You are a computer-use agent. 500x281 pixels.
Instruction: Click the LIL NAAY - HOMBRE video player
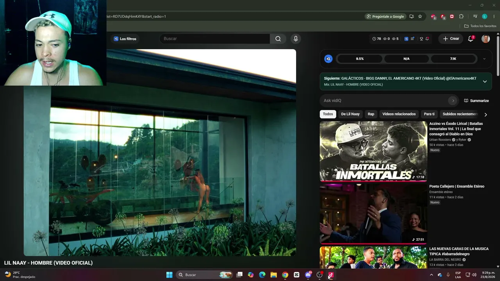coord(160,153)
